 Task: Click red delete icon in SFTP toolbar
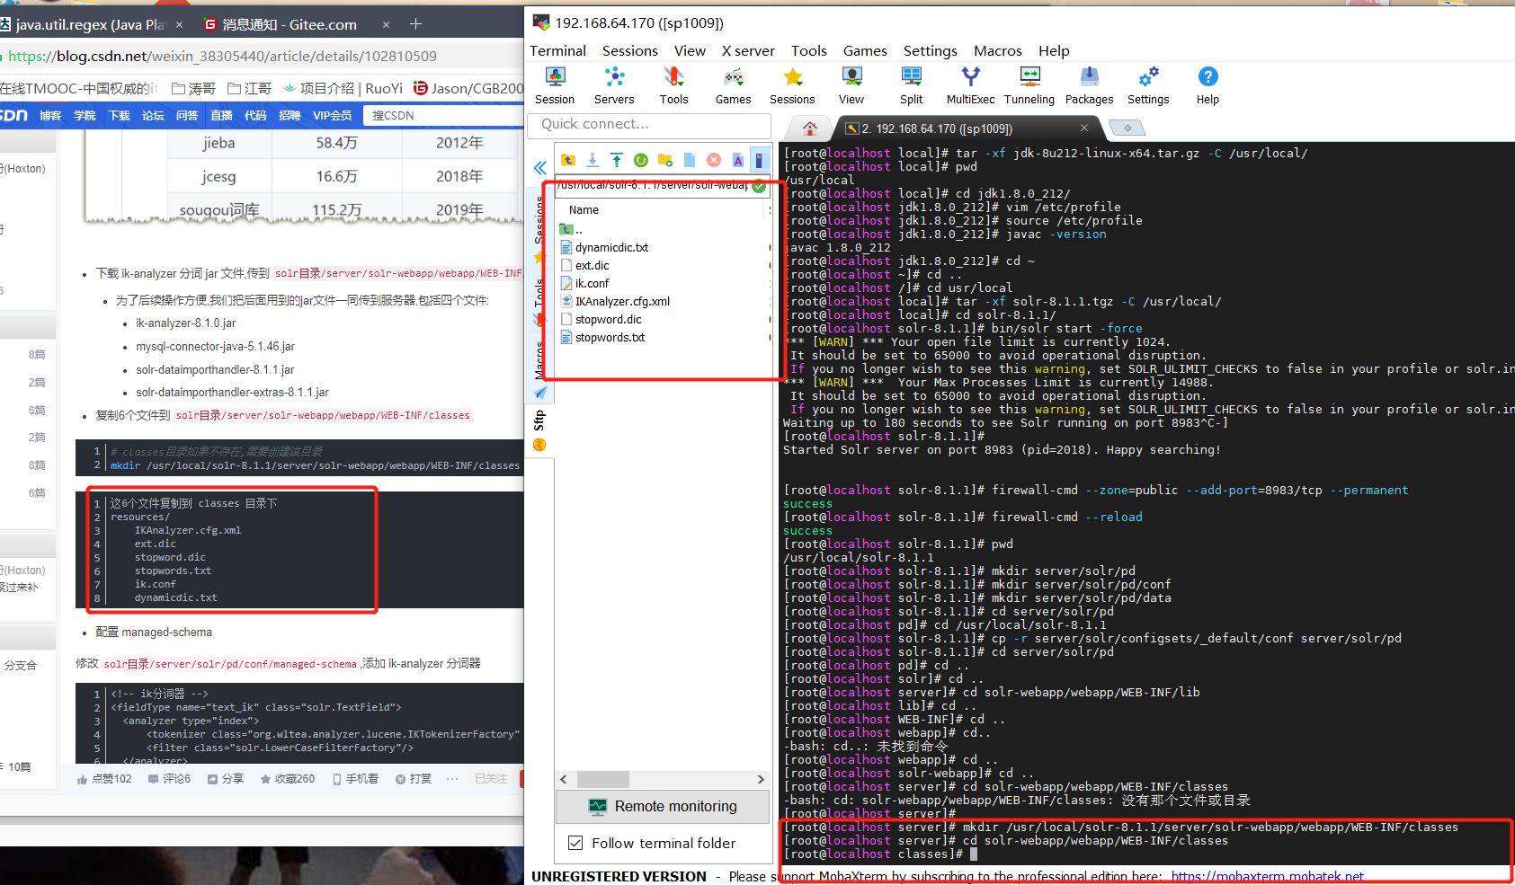714,160
